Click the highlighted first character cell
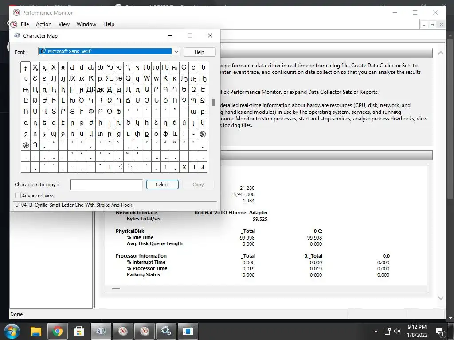 25,67
